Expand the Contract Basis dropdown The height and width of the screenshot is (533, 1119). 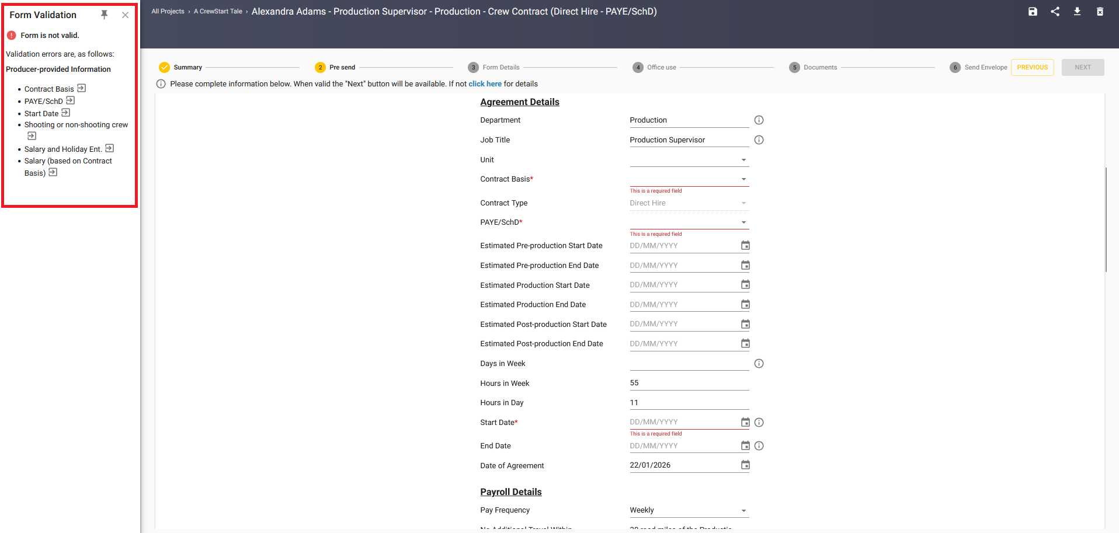pyautogui.click(x=743, y=179)
